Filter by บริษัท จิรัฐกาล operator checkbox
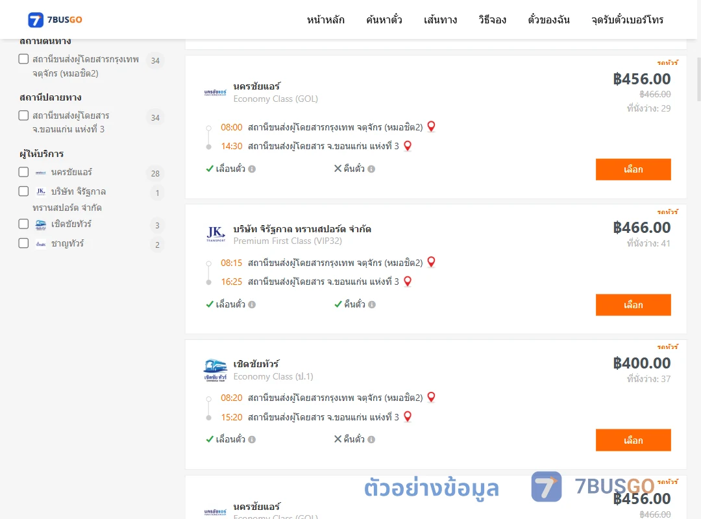The height and width of the screenshot is (519, 701). coord(24,191)
